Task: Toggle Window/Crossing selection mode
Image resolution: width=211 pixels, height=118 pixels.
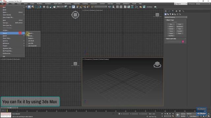Action: [x=40, y=7]
